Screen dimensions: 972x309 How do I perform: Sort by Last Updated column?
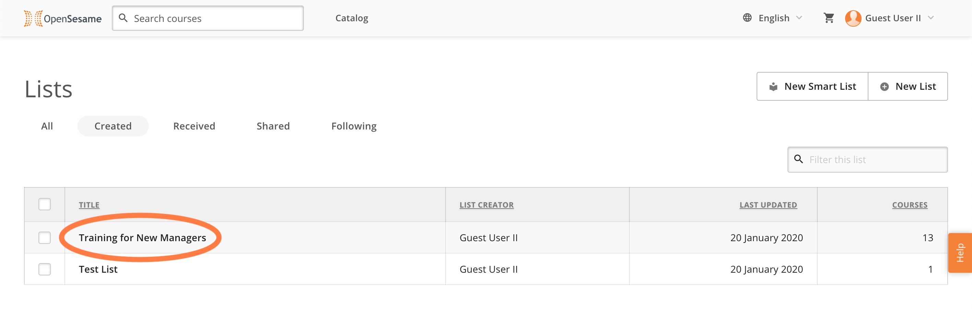coord(768,205)
